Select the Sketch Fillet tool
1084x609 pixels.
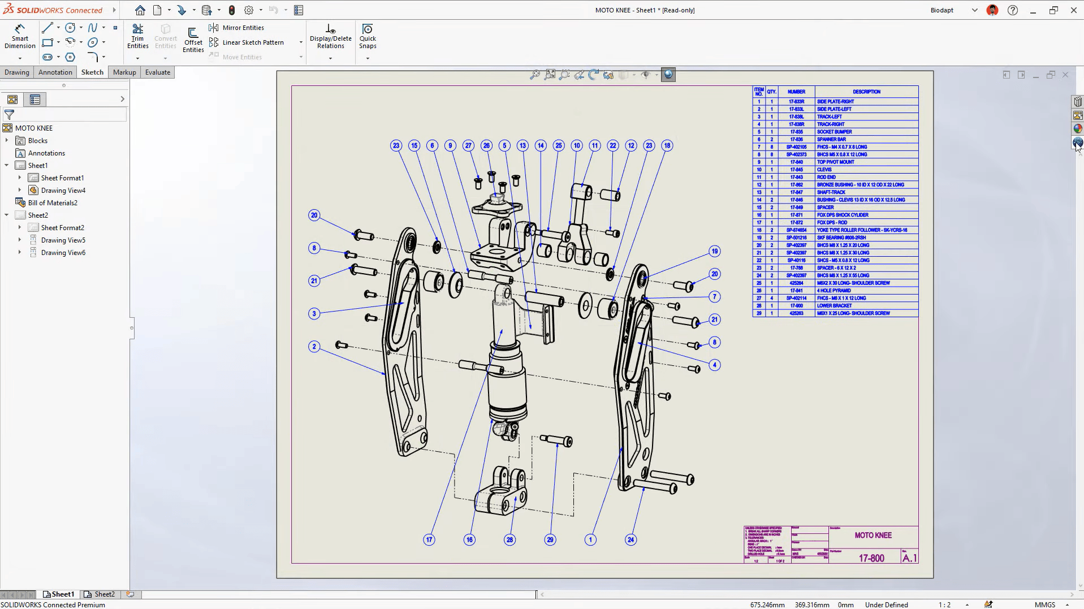coord(93,57)
